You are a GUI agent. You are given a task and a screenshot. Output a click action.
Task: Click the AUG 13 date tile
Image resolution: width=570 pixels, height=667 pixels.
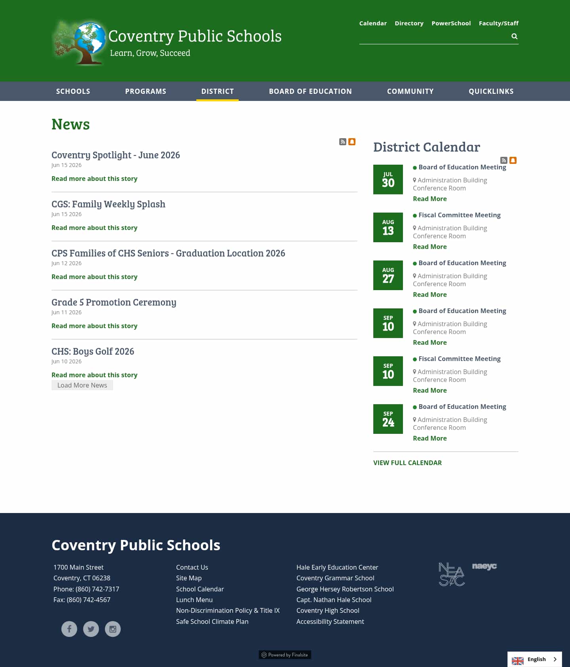point(388,227)
